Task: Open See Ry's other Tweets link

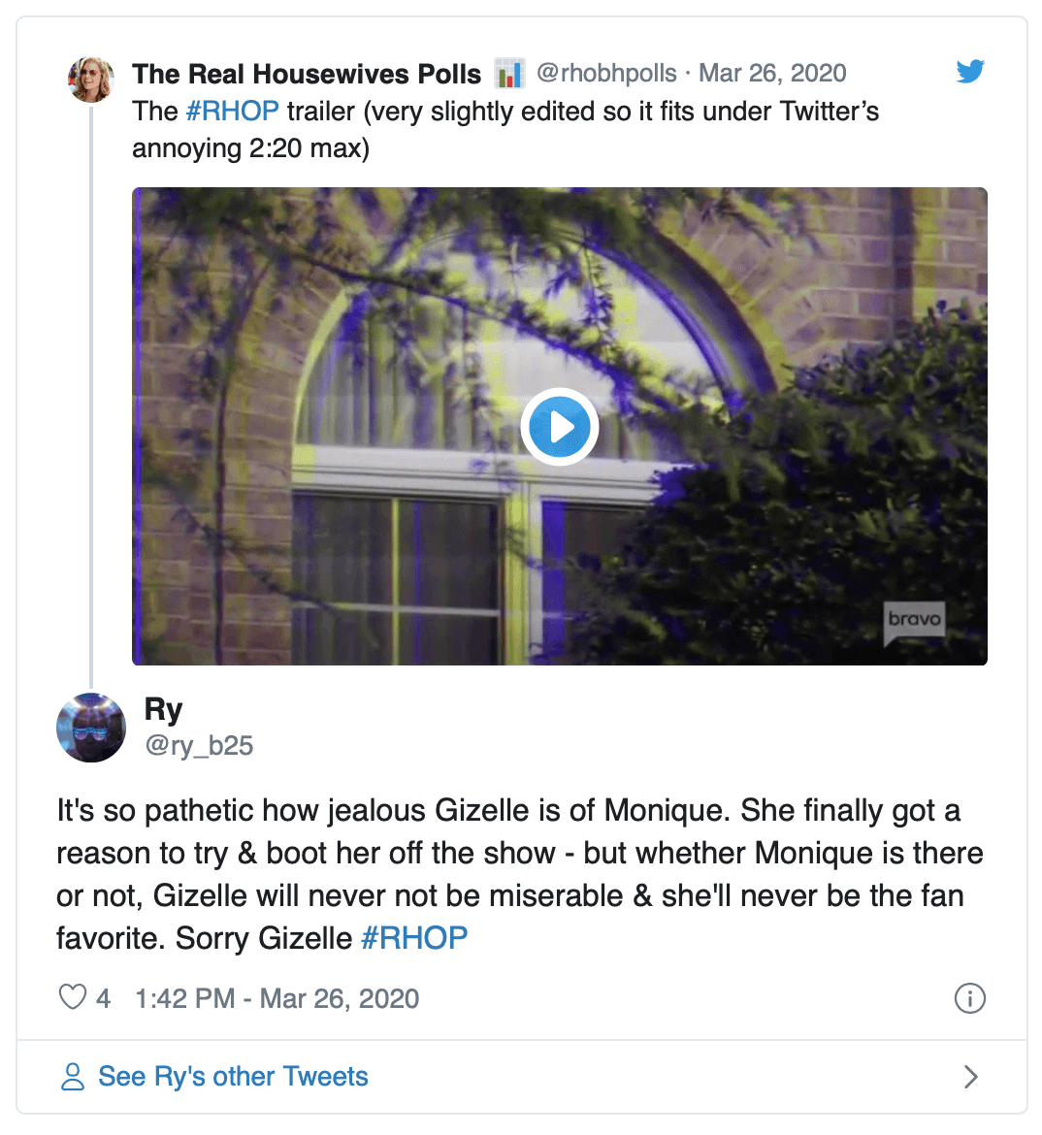Action: 233,1077
